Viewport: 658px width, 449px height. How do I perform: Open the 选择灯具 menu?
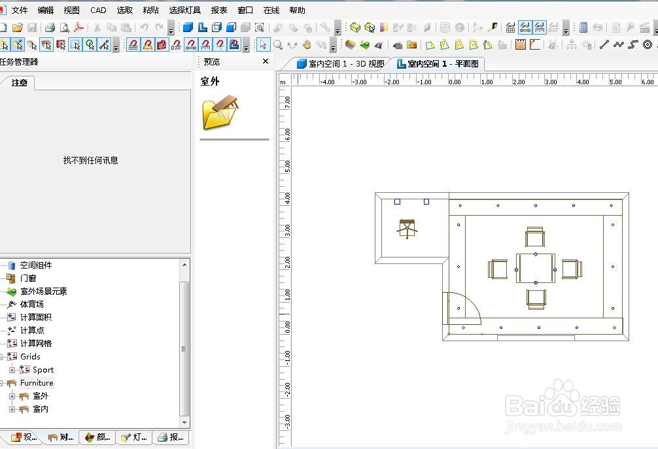click(x=184, y=10)
